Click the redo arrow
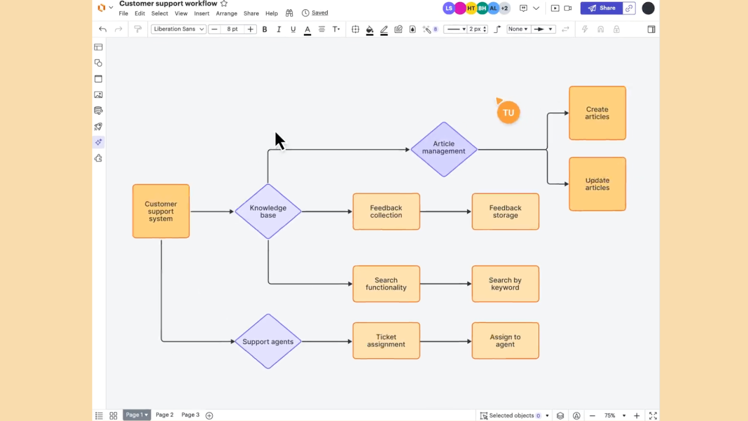The width and height of the screenshot is (748, 421). coord(119,29)
